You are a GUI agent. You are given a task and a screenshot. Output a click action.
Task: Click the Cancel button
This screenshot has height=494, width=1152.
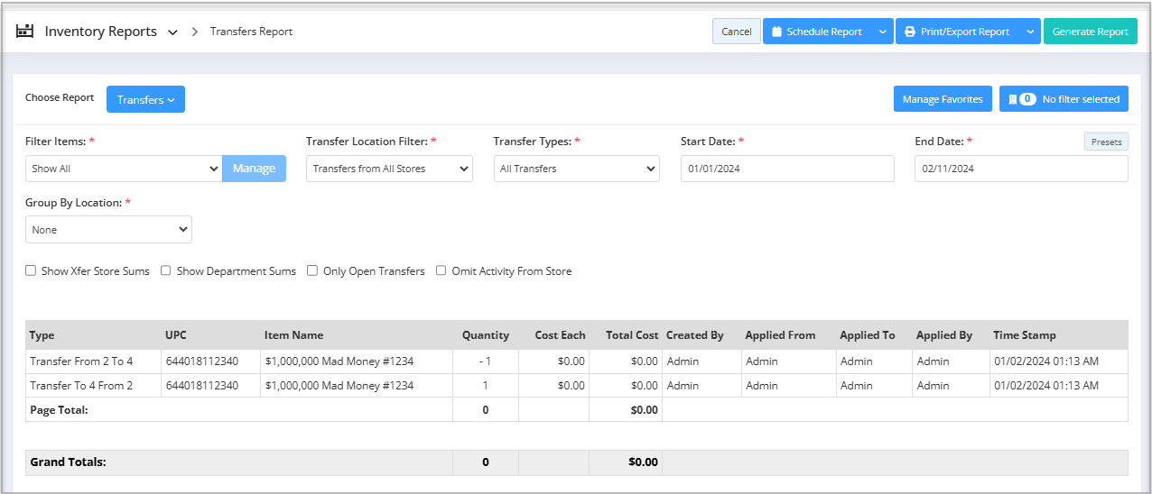737,32
